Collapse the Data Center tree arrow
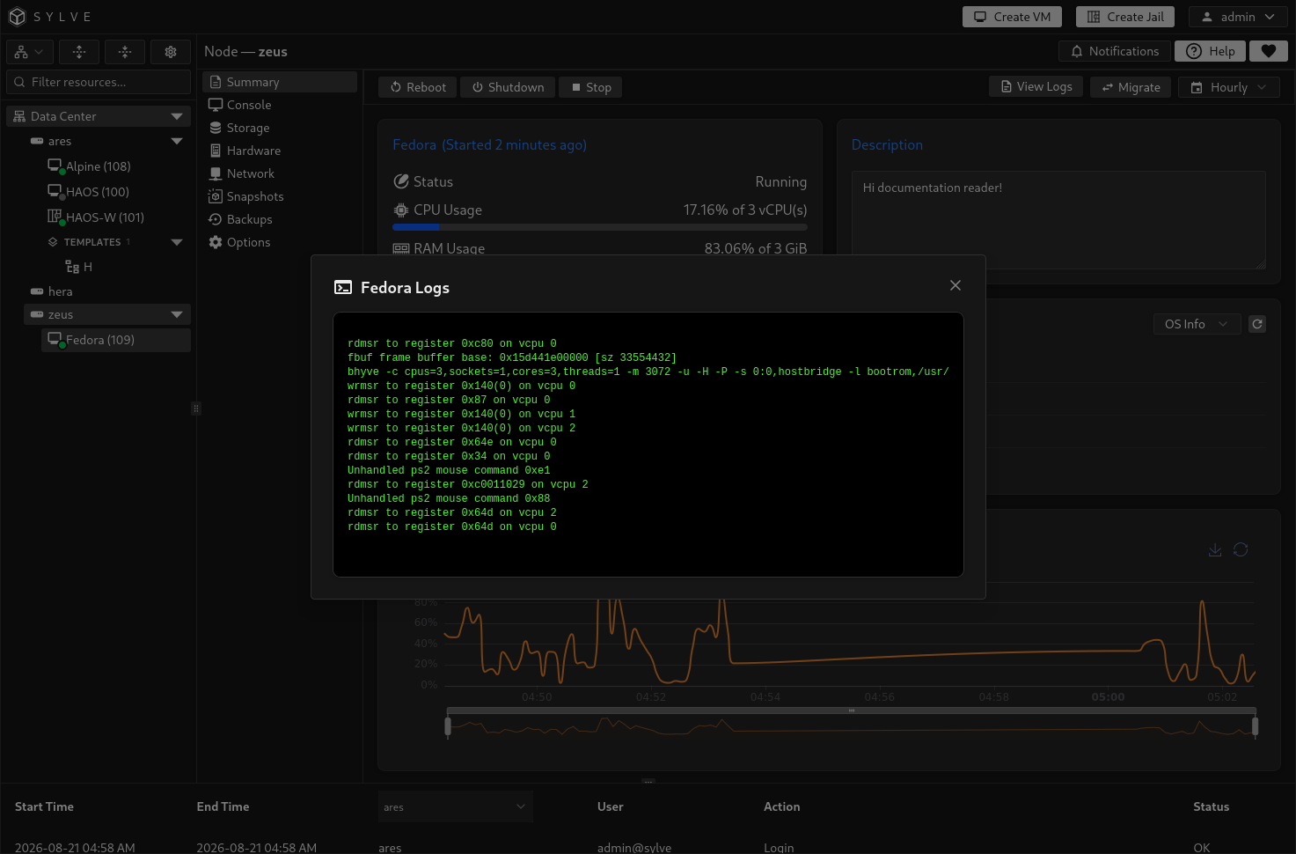1296x854 pixels. pyautogui.click(x=177, y=116)
